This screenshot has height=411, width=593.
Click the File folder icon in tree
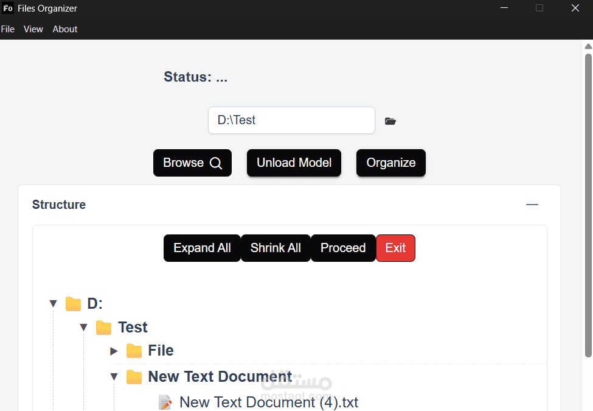point(134,351)
